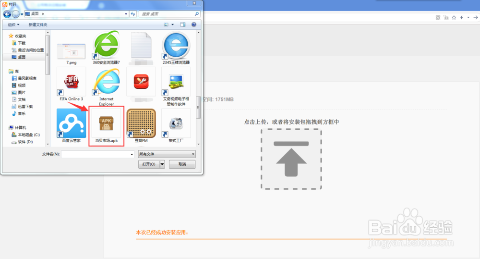
Task: Select the 艾奇视频电子相册制作软件 shortcut
Action: [x=176, y=87]
